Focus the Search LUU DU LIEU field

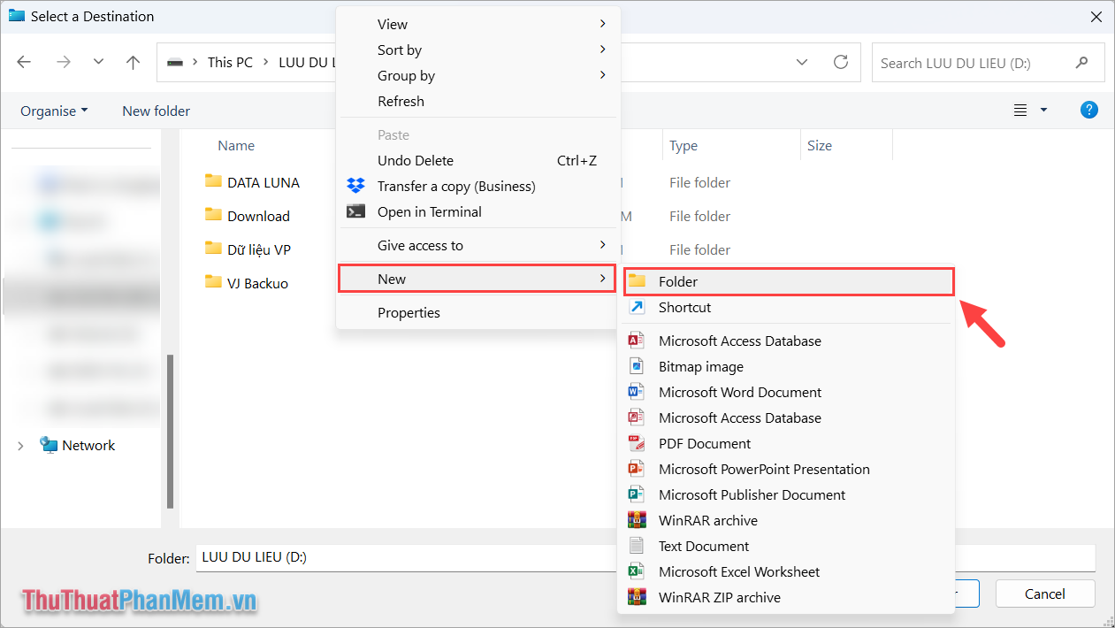988,63
